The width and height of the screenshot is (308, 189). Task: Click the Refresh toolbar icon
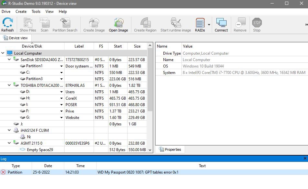(x=7, y=25)
